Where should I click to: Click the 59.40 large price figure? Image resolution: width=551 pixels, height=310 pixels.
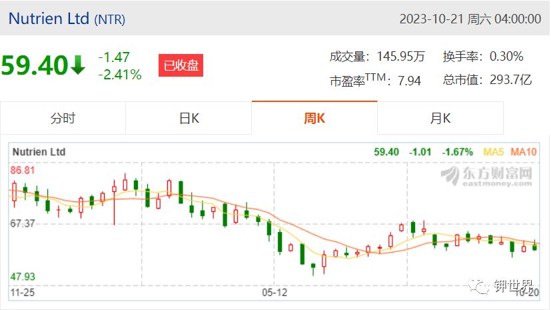[x=35, y=65]
